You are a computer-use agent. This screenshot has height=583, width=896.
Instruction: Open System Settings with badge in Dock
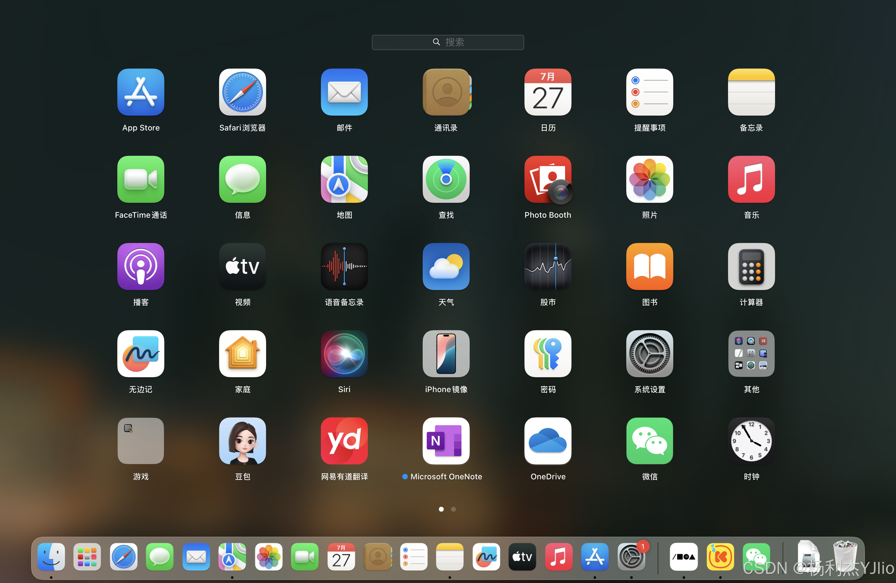[631, 557]
